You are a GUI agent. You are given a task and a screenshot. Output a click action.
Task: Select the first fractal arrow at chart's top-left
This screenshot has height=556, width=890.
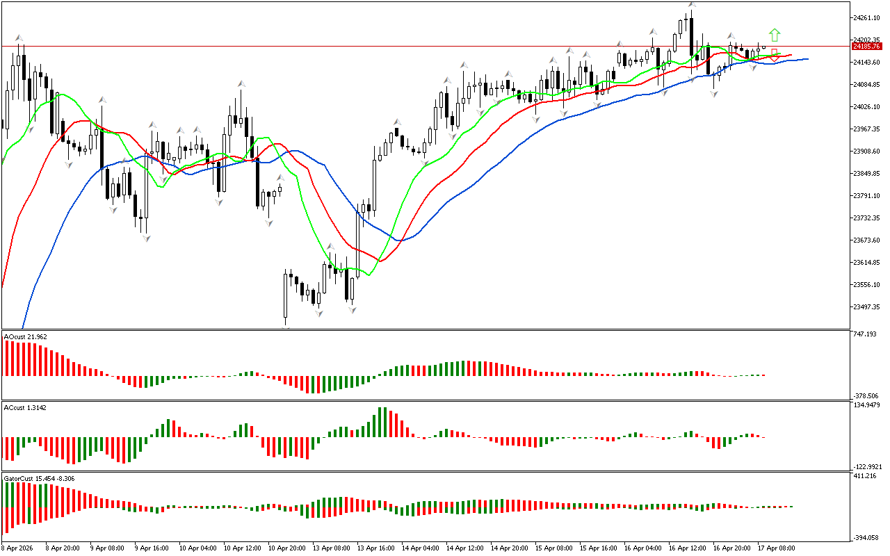point(19,38)
